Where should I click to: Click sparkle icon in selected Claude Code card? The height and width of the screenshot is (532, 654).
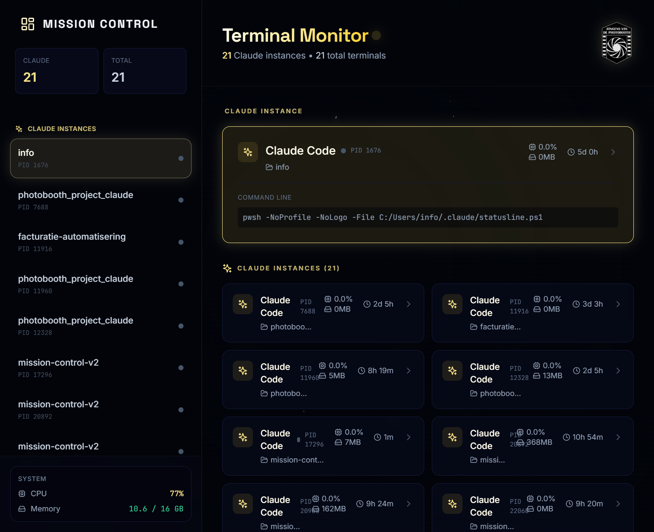coord(248,152)
